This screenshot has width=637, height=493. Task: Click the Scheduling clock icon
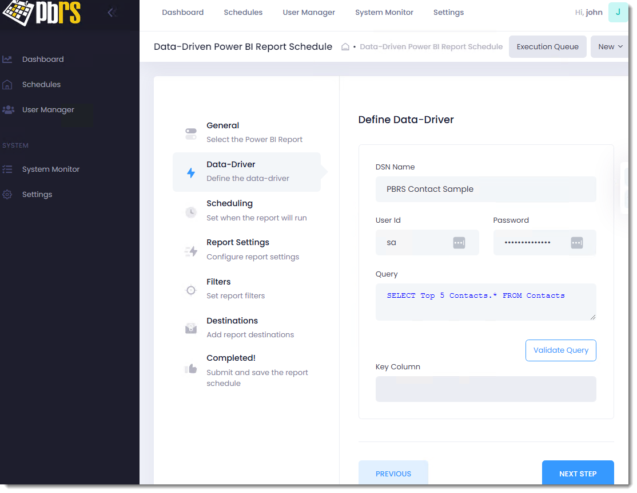[x=191, y=212]
